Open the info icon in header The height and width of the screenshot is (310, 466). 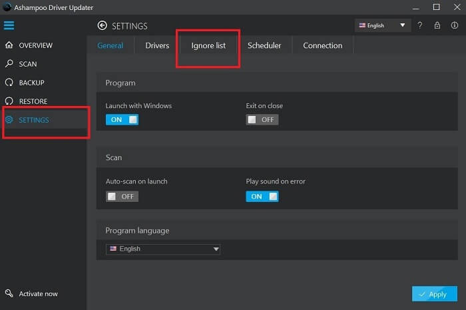click(x=455, y=25)
